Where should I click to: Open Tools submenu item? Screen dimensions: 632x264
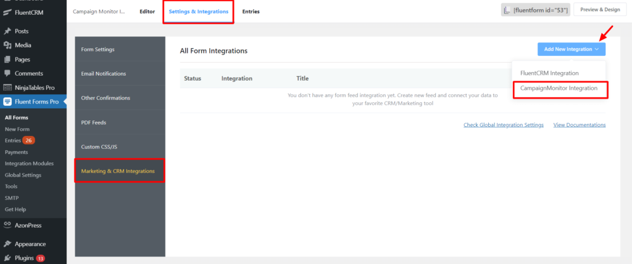tap(11, 186)
